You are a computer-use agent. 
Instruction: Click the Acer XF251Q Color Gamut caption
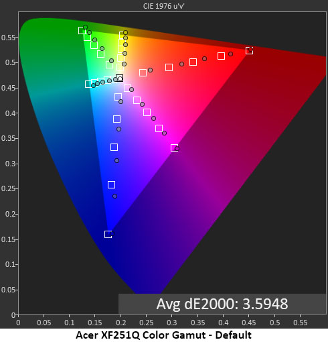click(x=163, y=335)
